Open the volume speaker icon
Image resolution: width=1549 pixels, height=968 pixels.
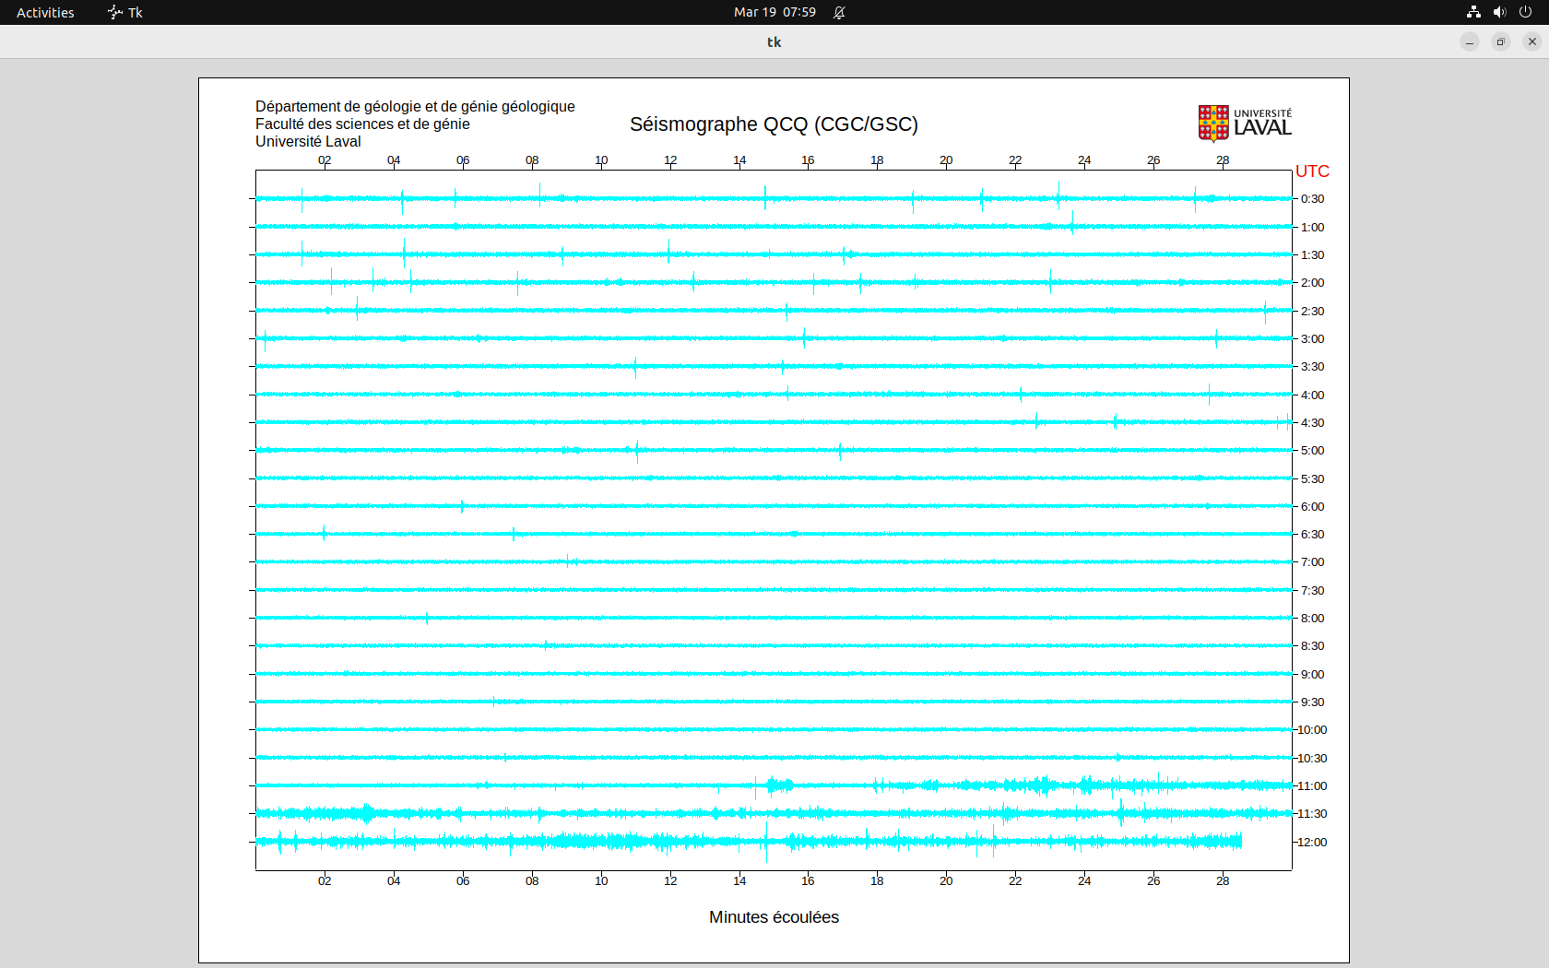coord(1499,12)
